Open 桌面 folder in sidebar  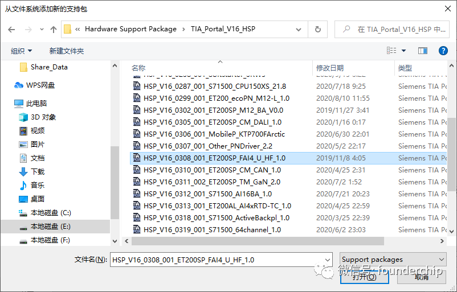32,199
